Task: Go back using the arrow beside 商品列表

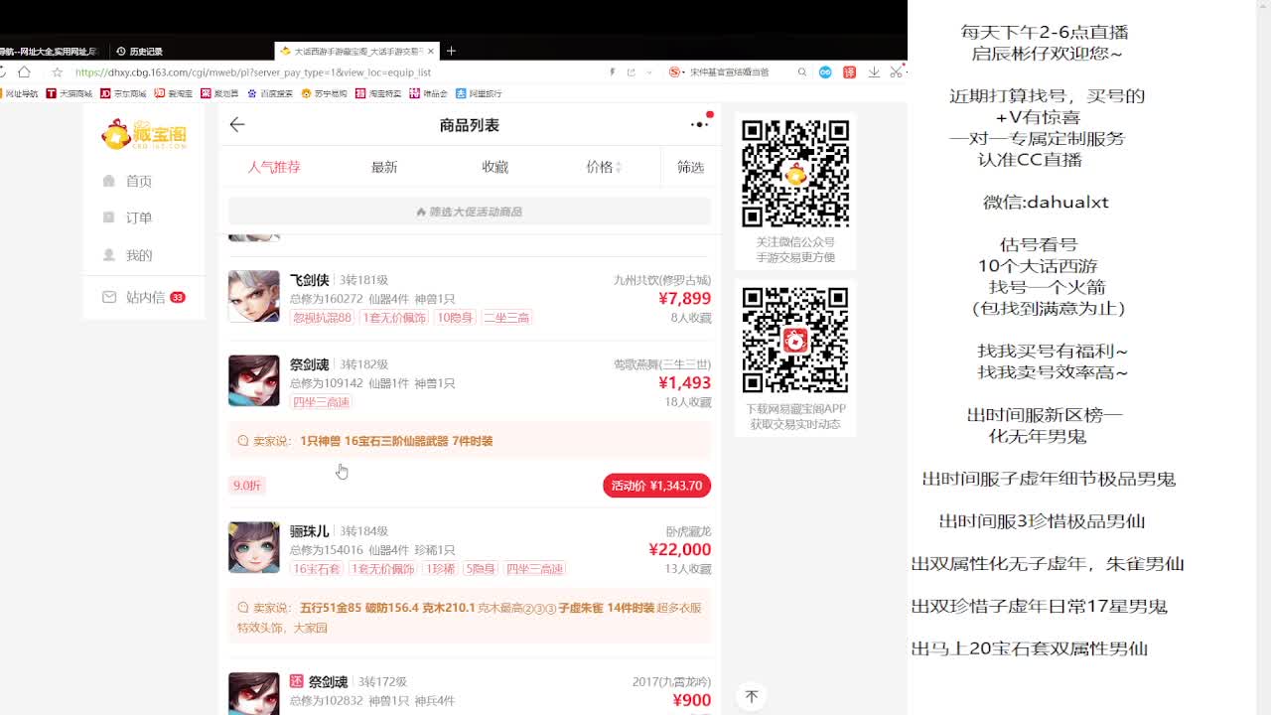Action: tap(236, 124)
